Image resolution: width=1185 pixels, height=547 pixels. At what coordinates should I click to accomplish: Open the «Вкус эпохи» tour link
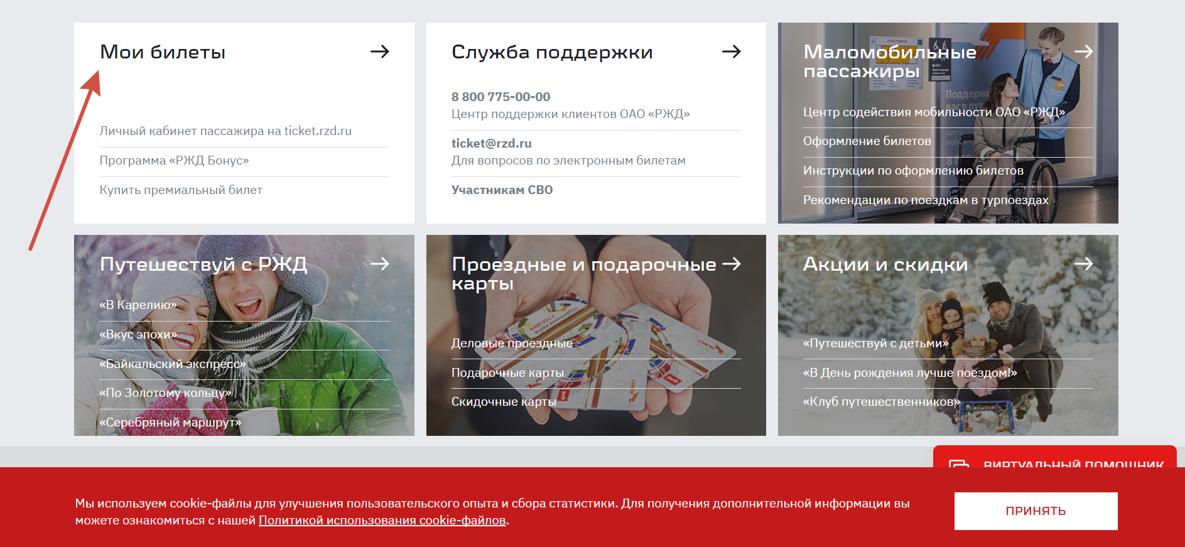pos(138,334)
